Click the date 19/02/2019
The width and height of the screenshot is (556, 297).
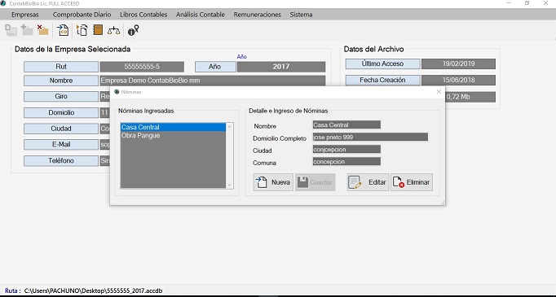tap(458, 63)
